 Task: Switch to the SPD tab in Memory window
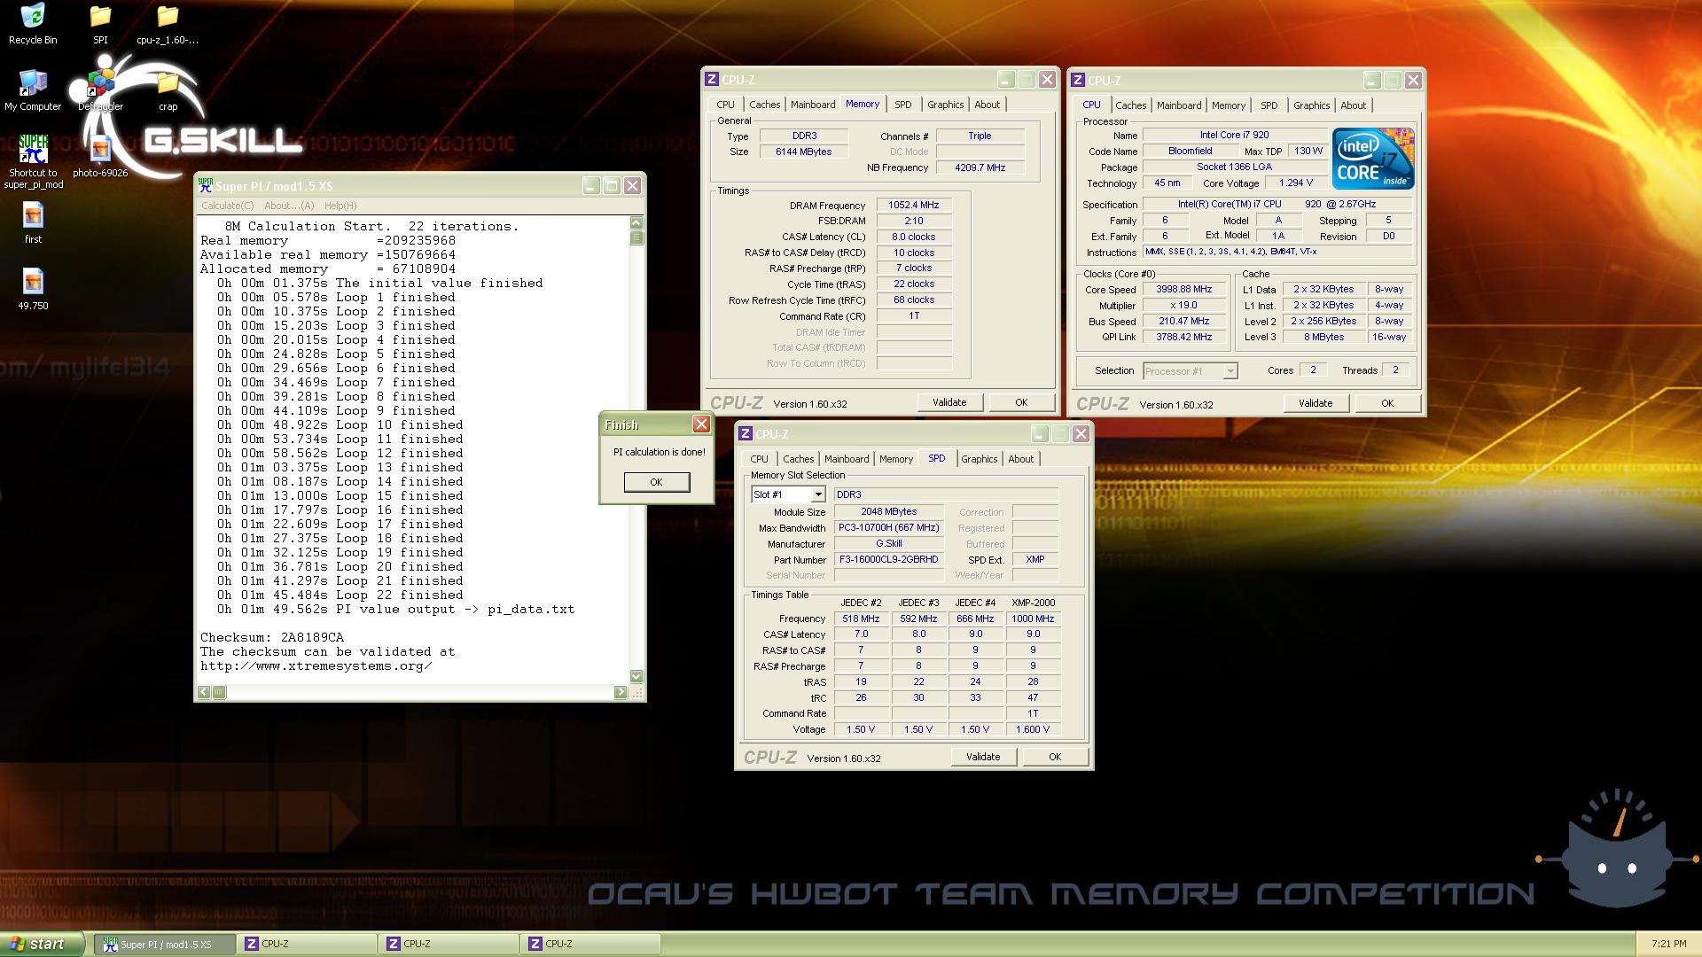[x=902, y=105]
